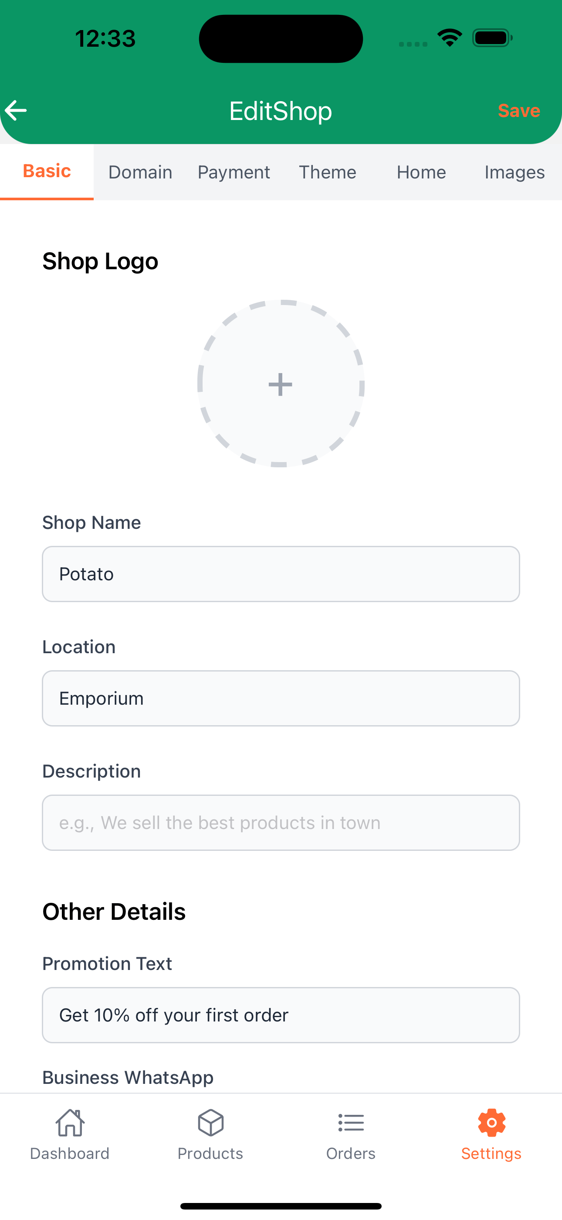The height and width of the screenshot is (1220, 562).
Task: Click into the Description input field
Action: pos(281,822)
